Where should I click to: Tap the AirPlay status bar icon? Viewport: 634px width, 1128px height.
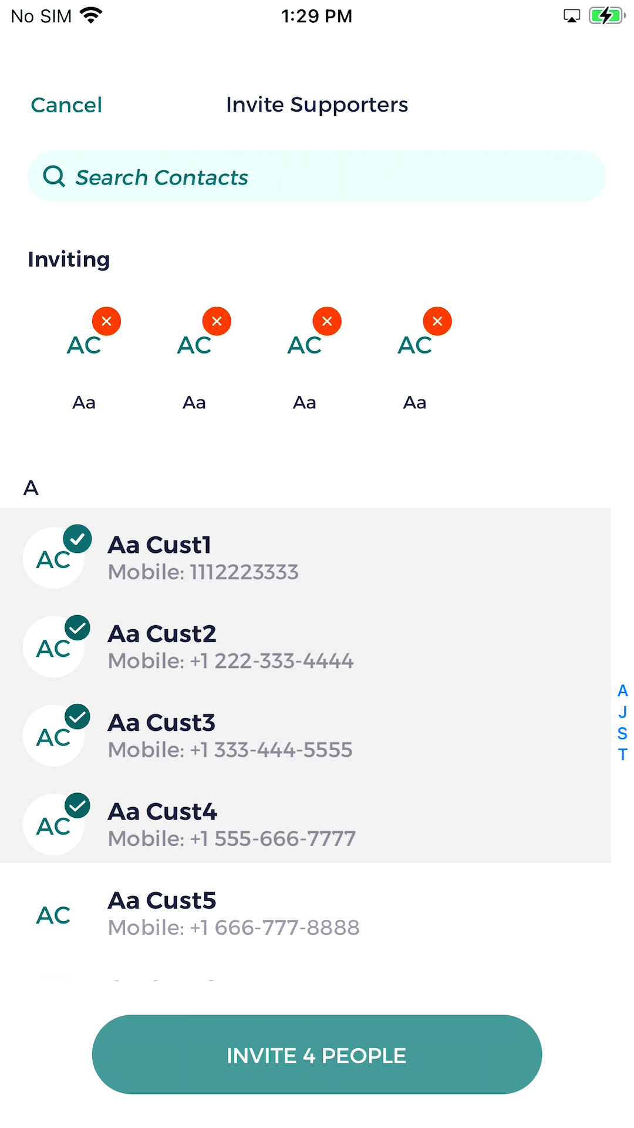click(x=571, y=16)
